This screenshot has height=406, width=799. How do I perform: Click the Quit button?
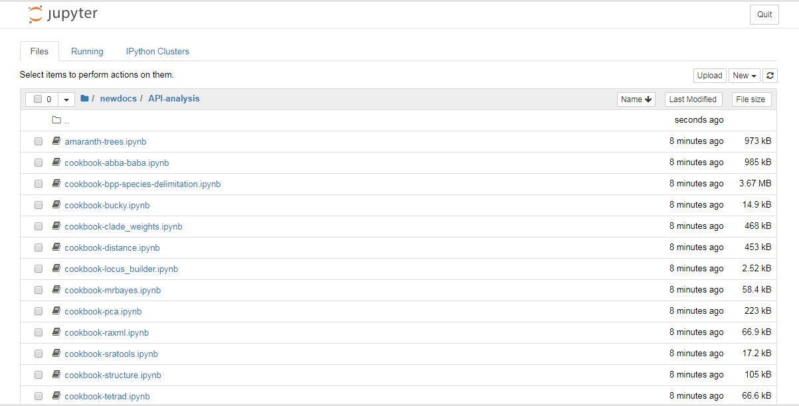pos(764,15)
